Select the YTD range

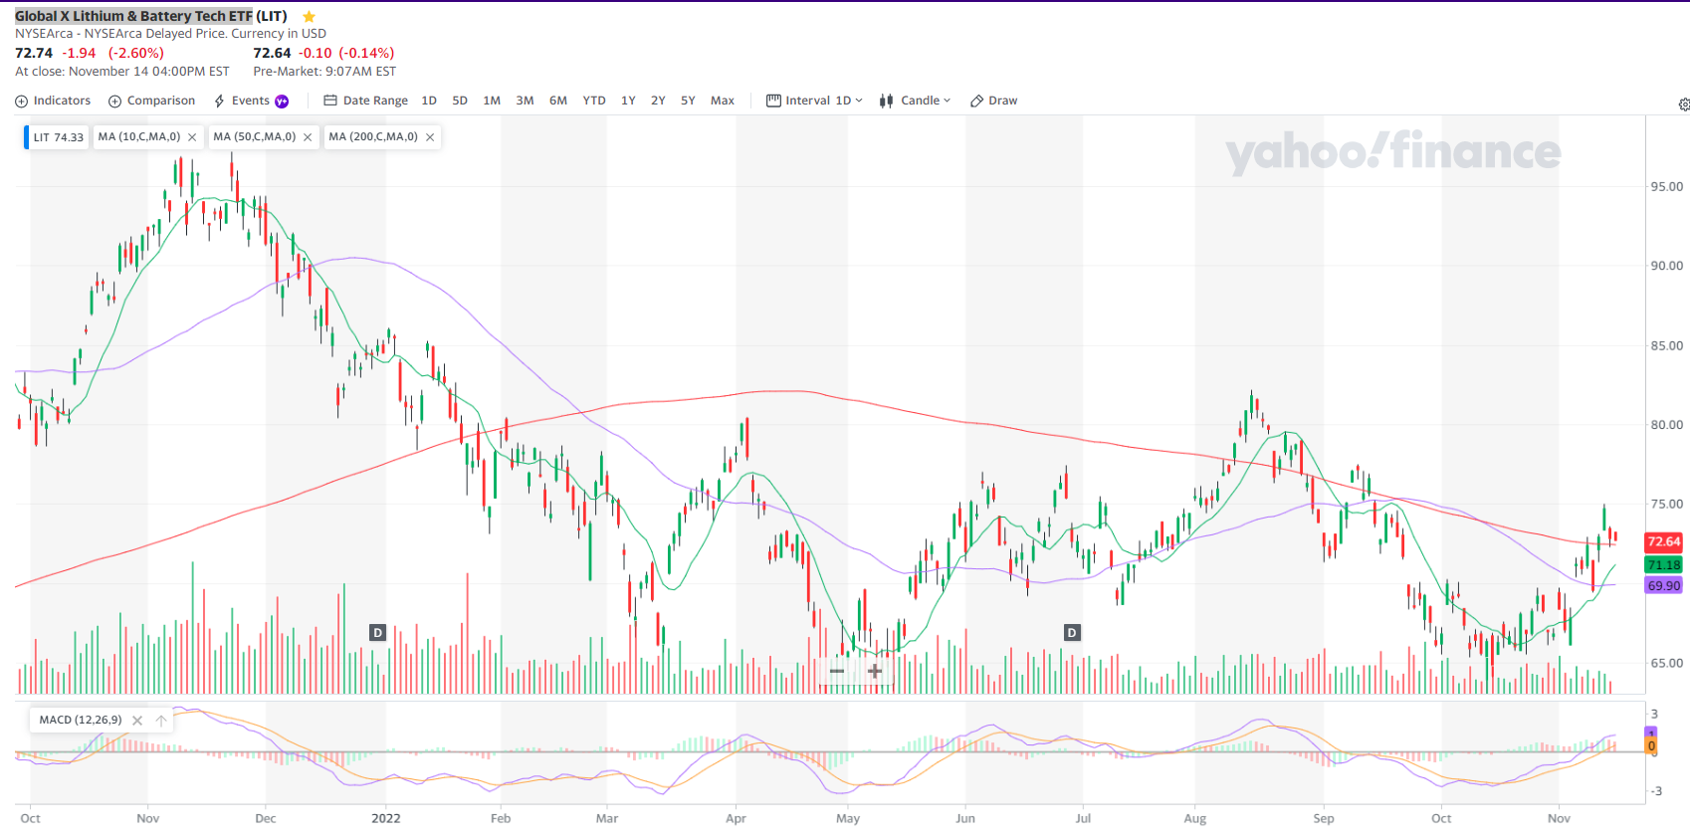coord(594,101)
